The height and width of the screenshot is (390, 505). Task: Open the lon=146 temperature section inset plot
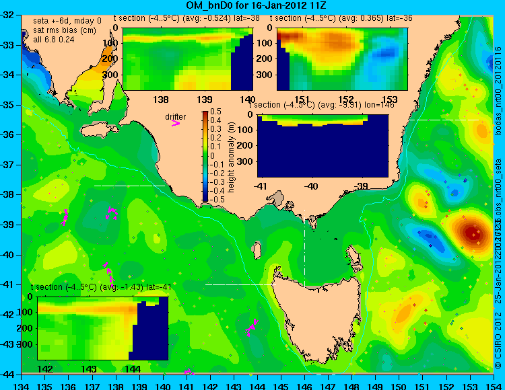[x=323, y=146]
